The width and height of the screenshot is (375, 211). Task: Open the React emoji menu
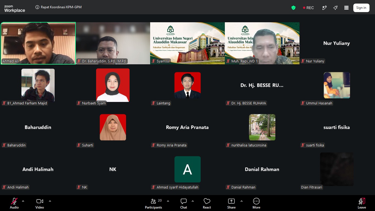(x=207, y=204)
